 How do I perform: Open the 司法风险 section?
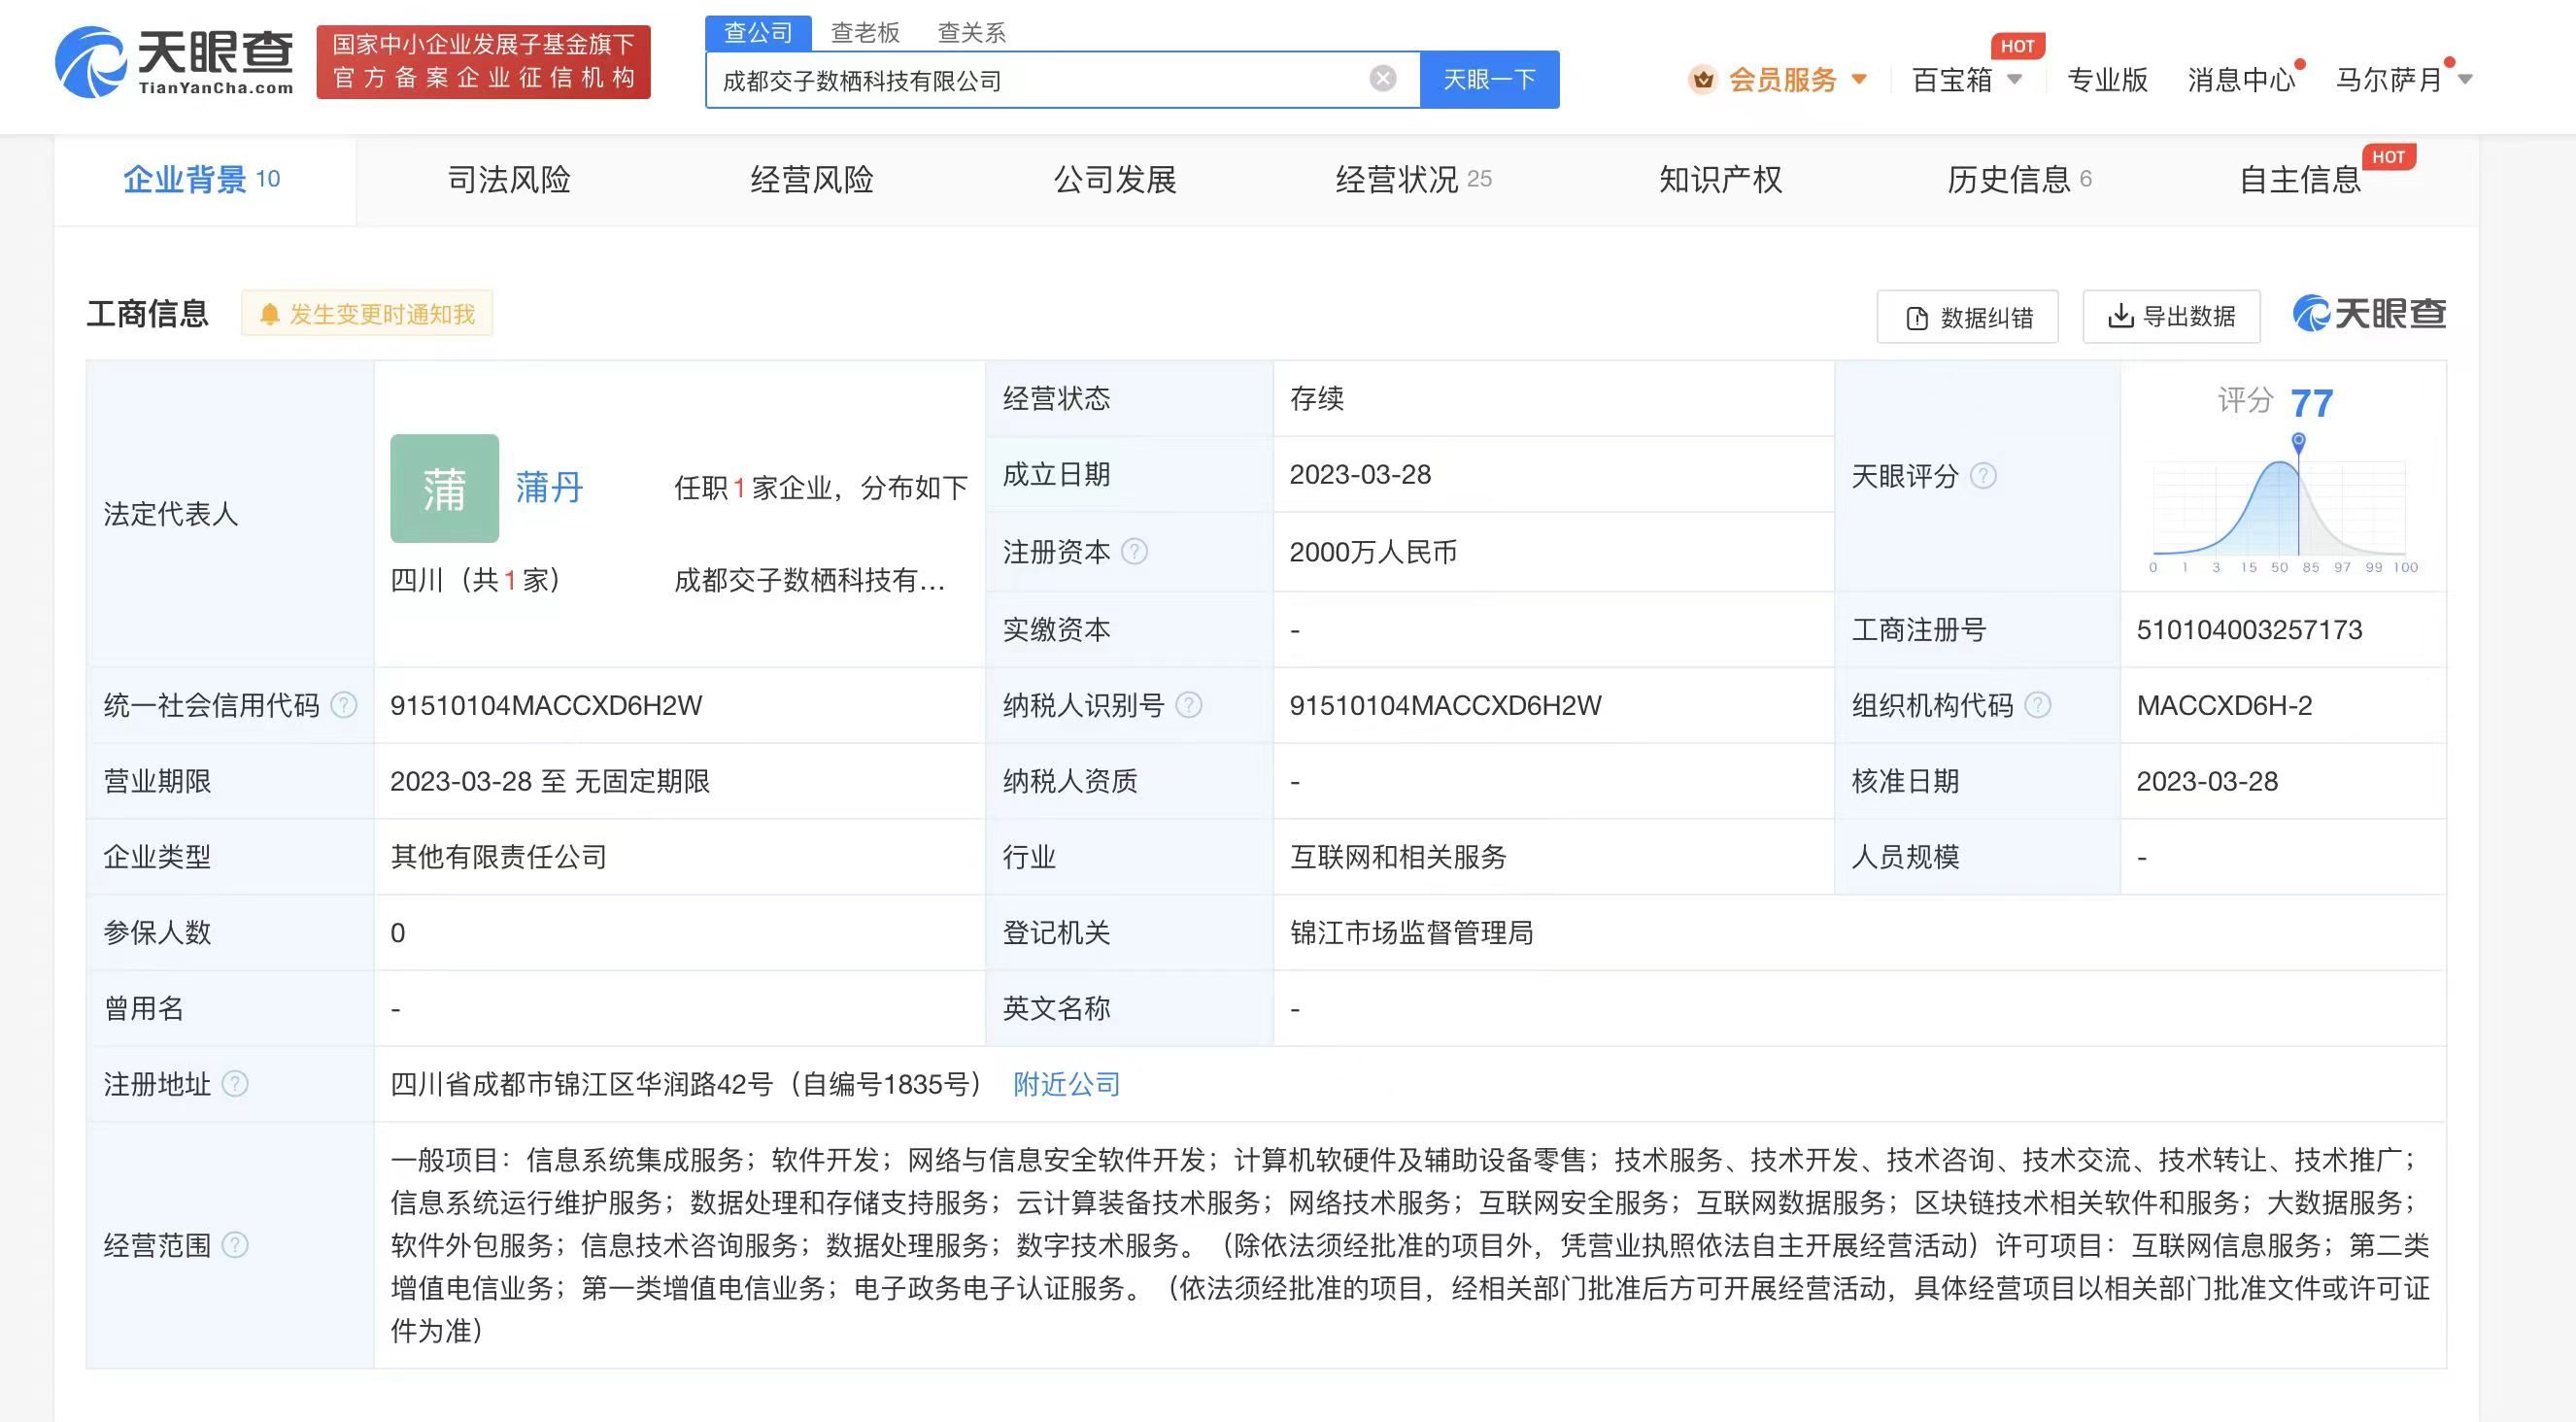[x=510, y=180]
